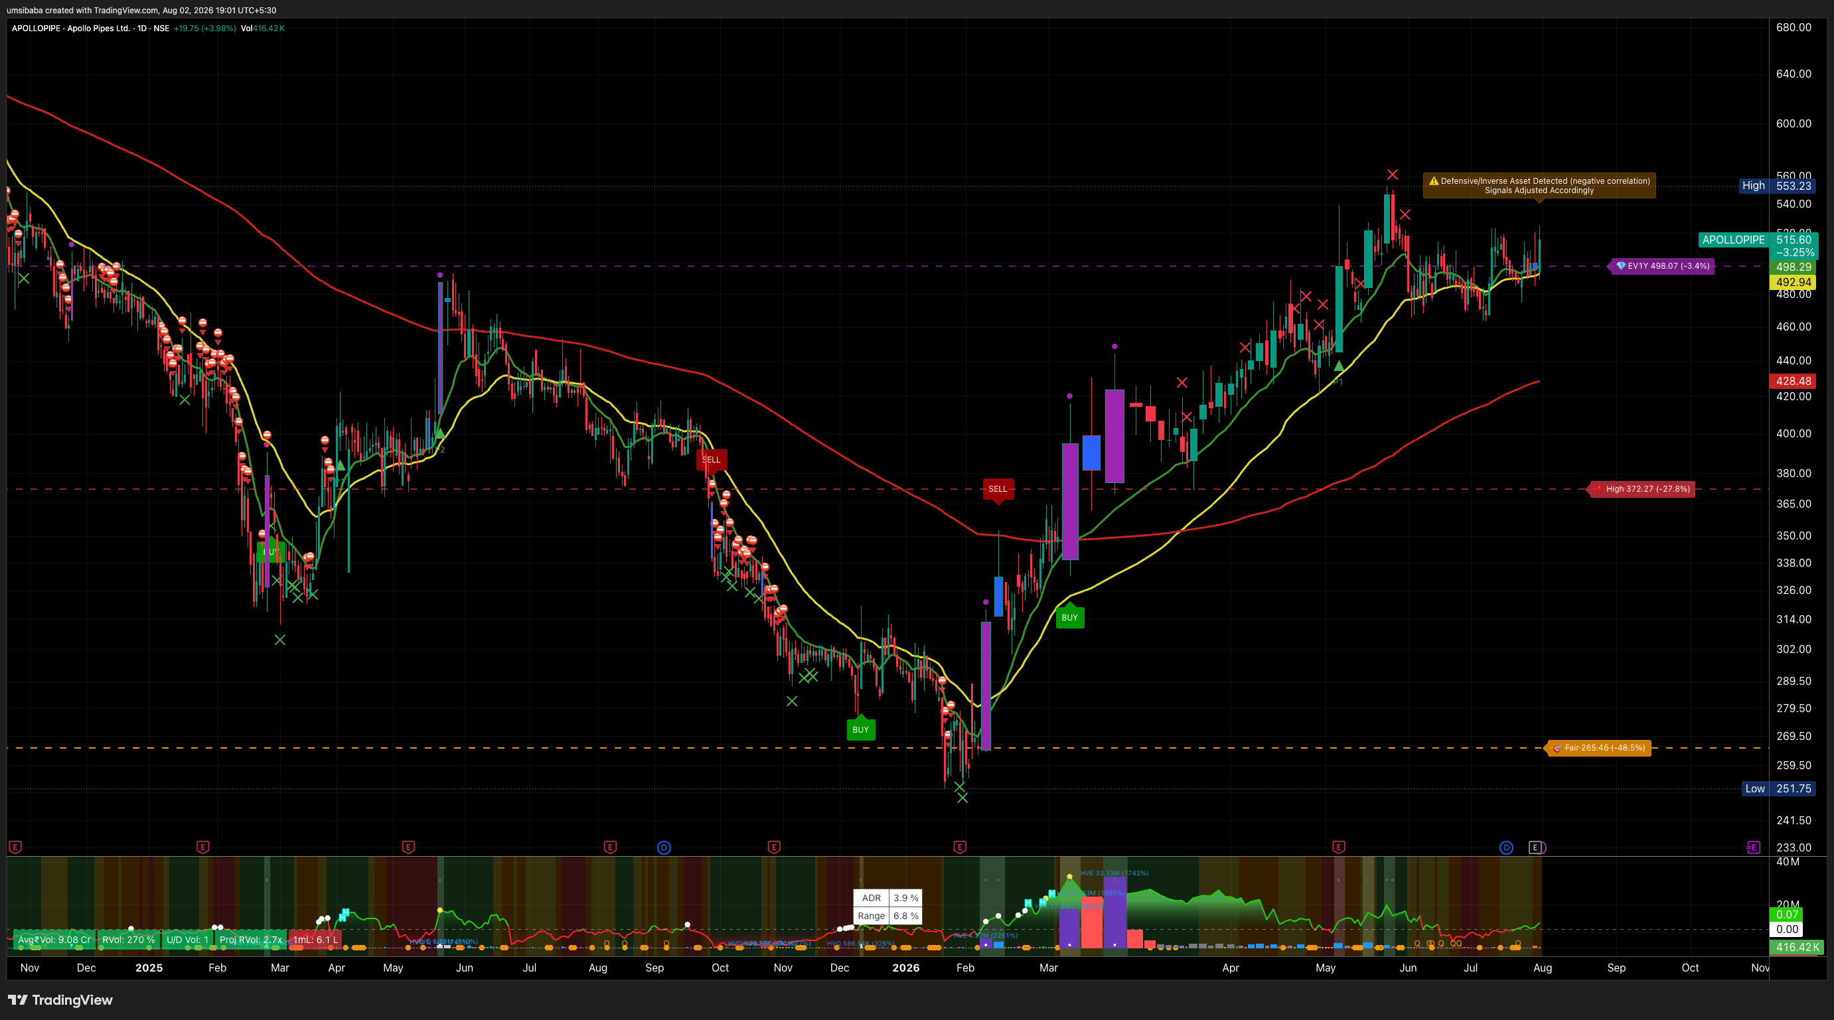Click the red earnings marker near May 2025
The image size is (1834, 1020).
tap(408, 847)
